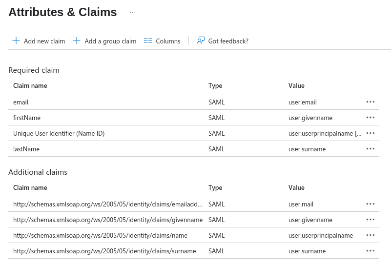Open context menu for the claims/surname row
Viewport: 391px width, 266px height.
point(370,251)
